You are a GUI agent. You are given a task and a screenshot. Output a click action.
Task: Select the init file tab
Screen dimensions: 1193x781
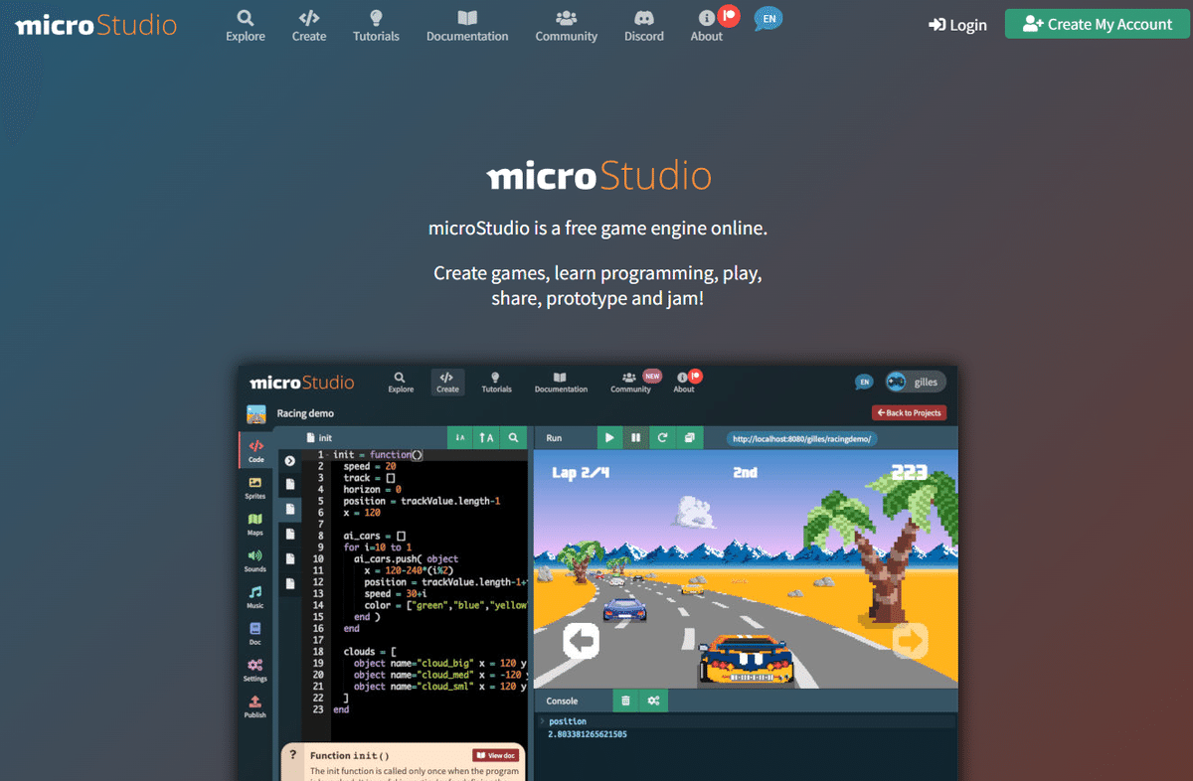[x=325, y=436]
